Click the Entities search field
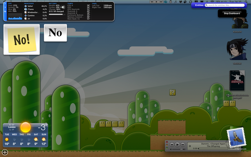This screenshot has width=251, height=157. pyautogui.click(x=225, y=5)
